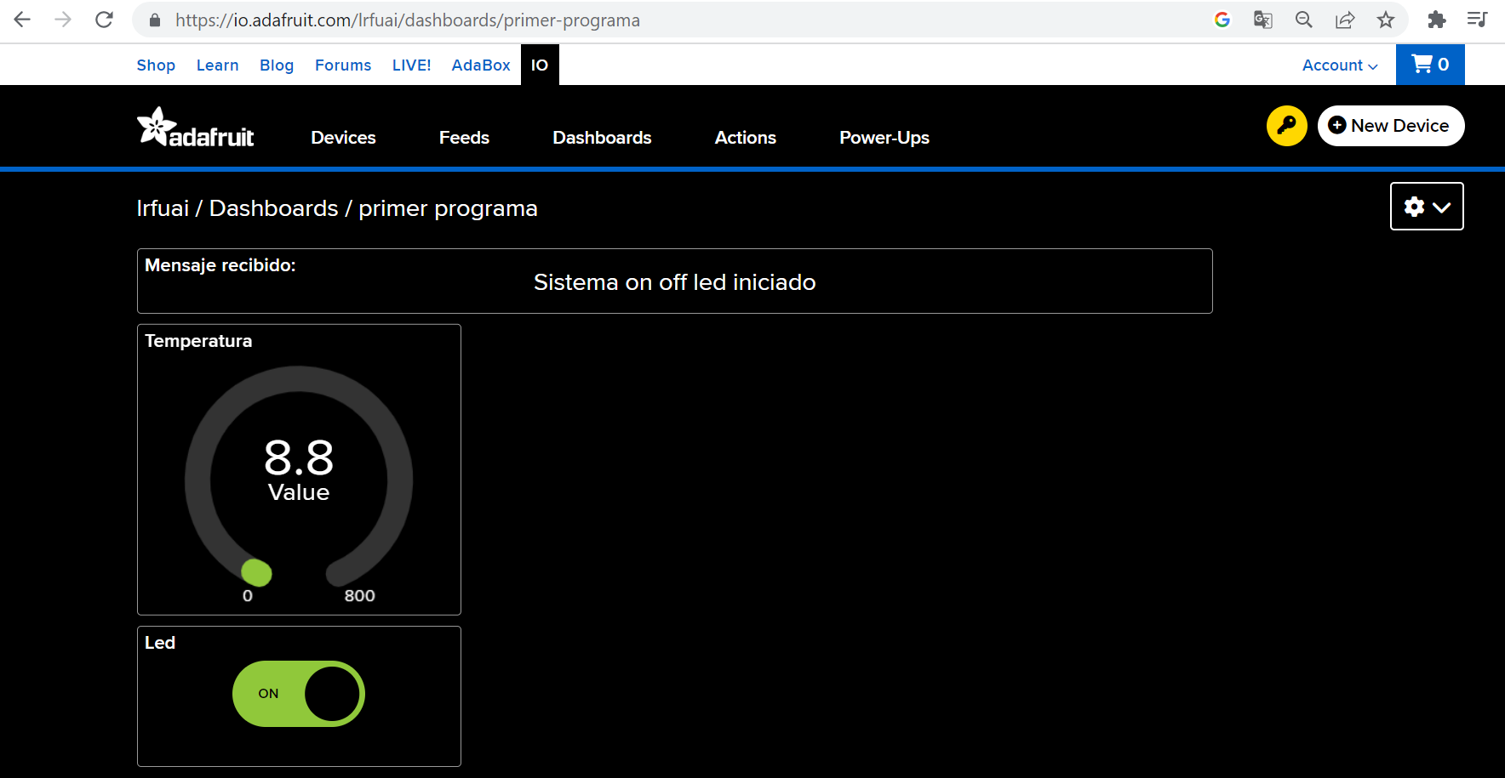
Task: Click the lrfuai breadcrumb link
Action: 163,208
